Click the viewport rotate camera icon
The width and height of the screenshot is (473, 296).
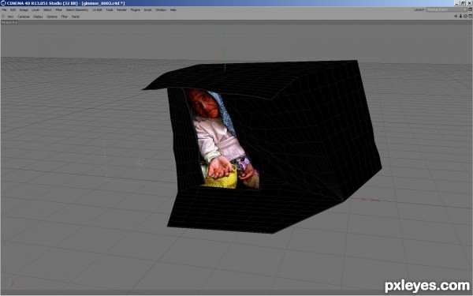(x=465, y=17)
